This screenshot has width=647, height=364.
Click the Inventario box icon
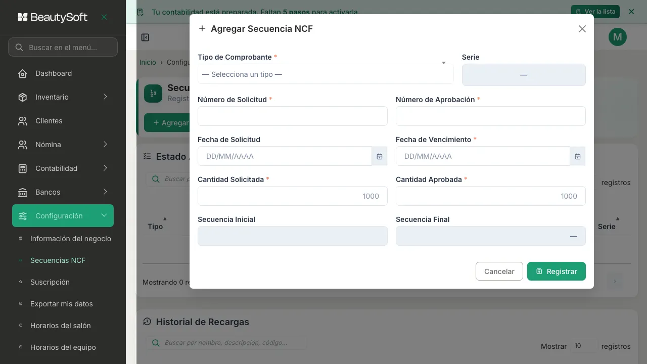pos(23,97)
